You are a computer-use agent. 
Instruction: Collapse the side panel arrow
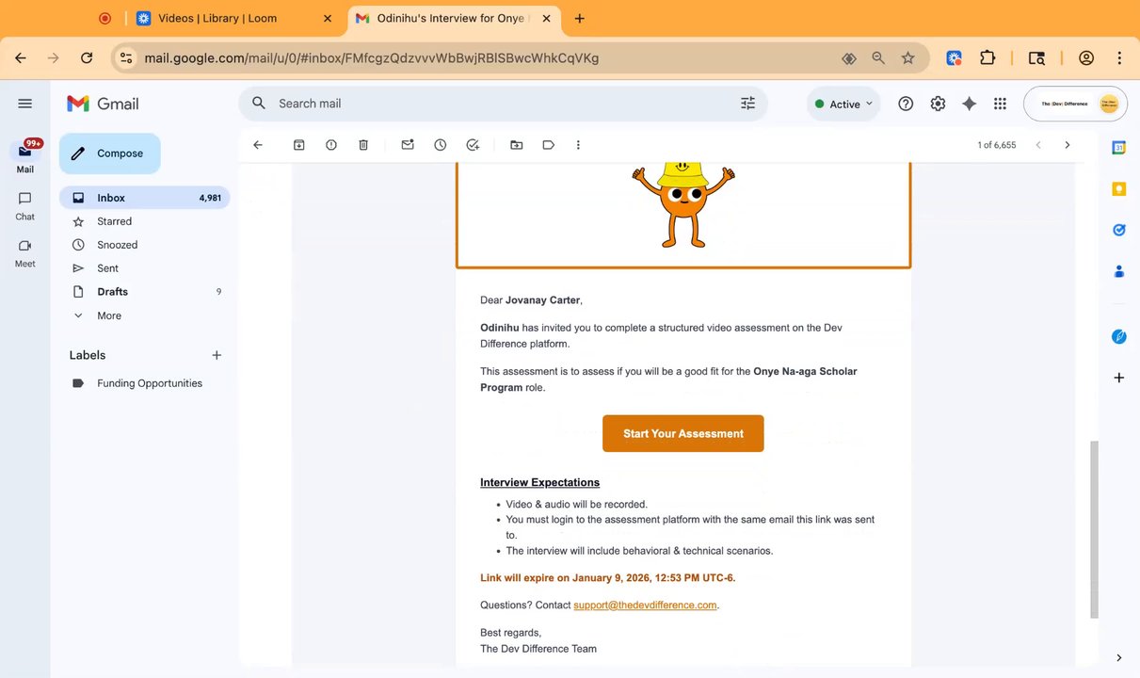point(1119,657)
